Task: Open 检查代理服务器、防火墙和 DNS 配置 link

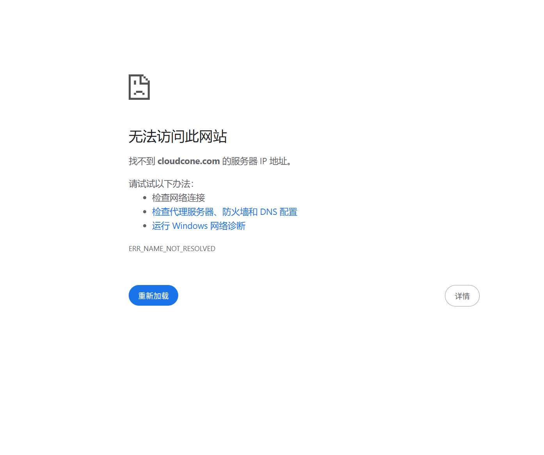Action: 225,212
